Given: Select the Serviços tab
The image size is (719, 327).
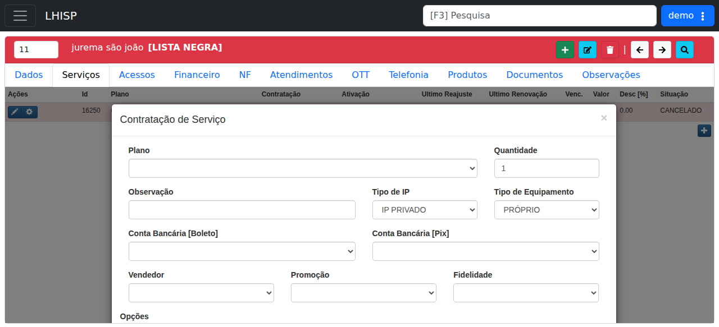Looking at the screenshot, I should [x=81, y=75].
